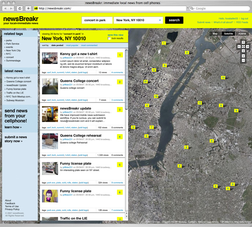Pan the map right with arrow control
Image resolution: width=252 pixels, height=227 pixels.
(x=248, y=47)
